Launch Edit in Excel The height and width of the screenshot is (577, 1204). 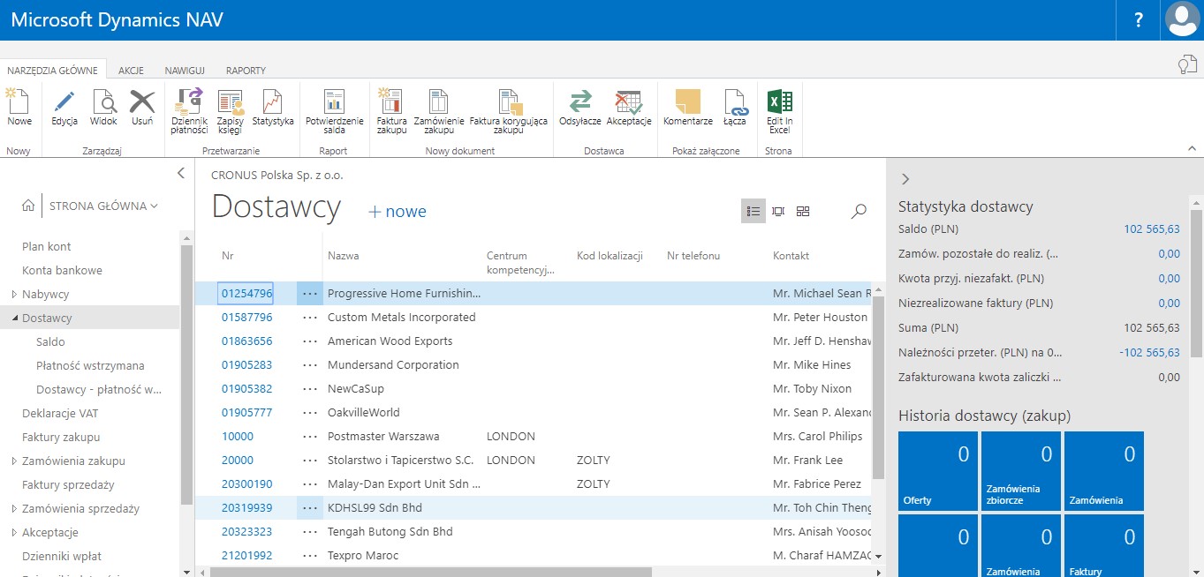[x=778, y=110]
